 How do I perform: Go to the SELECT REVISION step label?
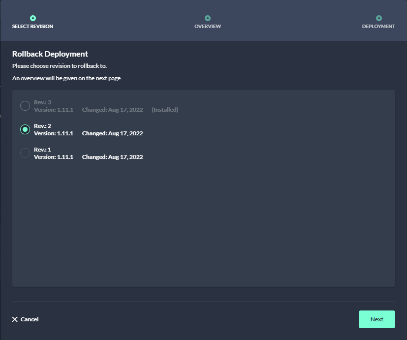point(32,27)
